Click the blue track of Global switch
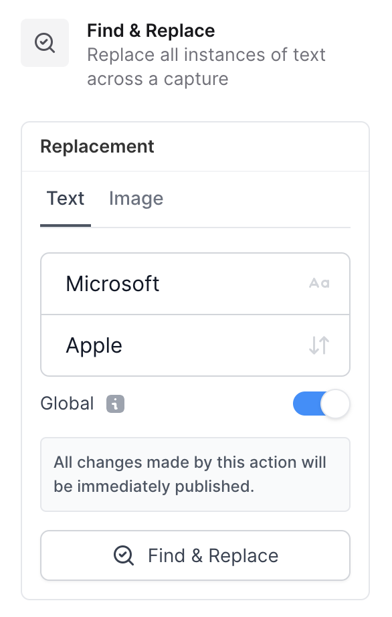 (307, 404)
